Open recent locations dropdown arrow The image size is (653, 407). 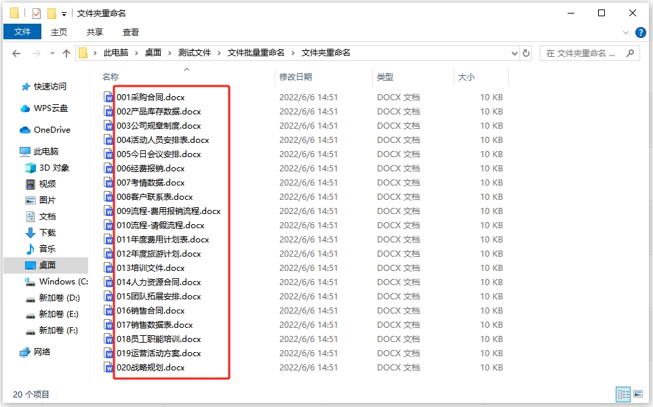[x=52, y=53]
